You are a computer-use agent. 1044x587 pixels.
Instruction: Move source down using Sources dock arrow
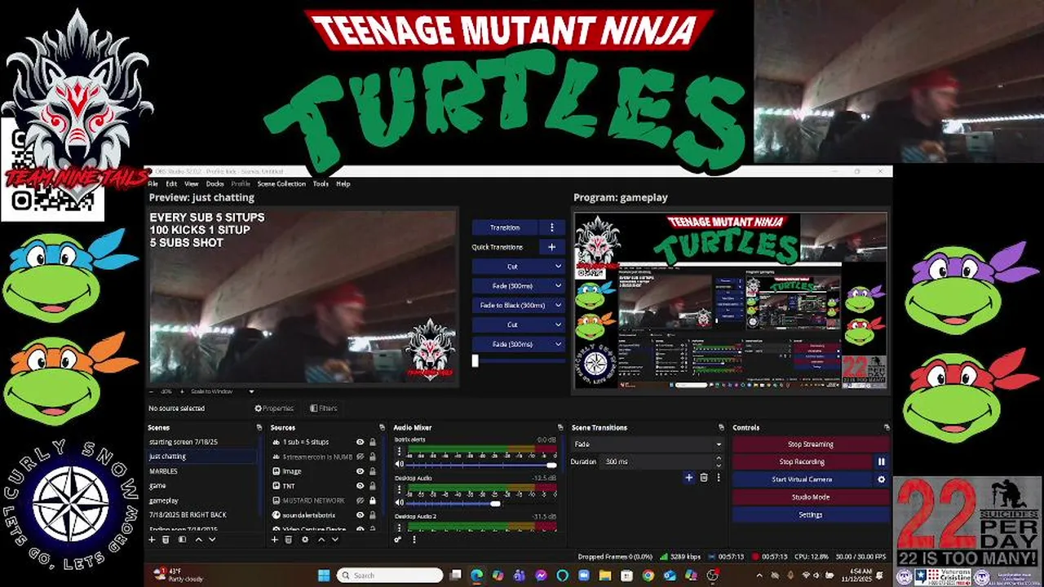tap(335, 540)
